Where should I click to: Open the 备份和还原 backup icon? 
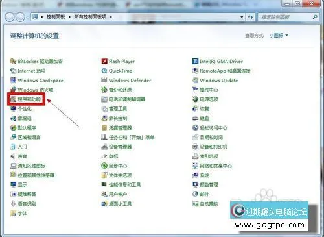[x=104, y=90]
